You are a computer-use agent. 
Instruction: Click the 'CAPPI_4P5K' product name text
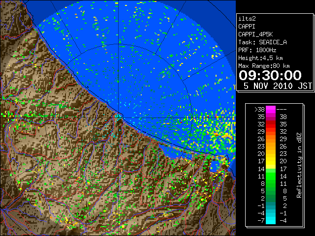click(255, 34)
